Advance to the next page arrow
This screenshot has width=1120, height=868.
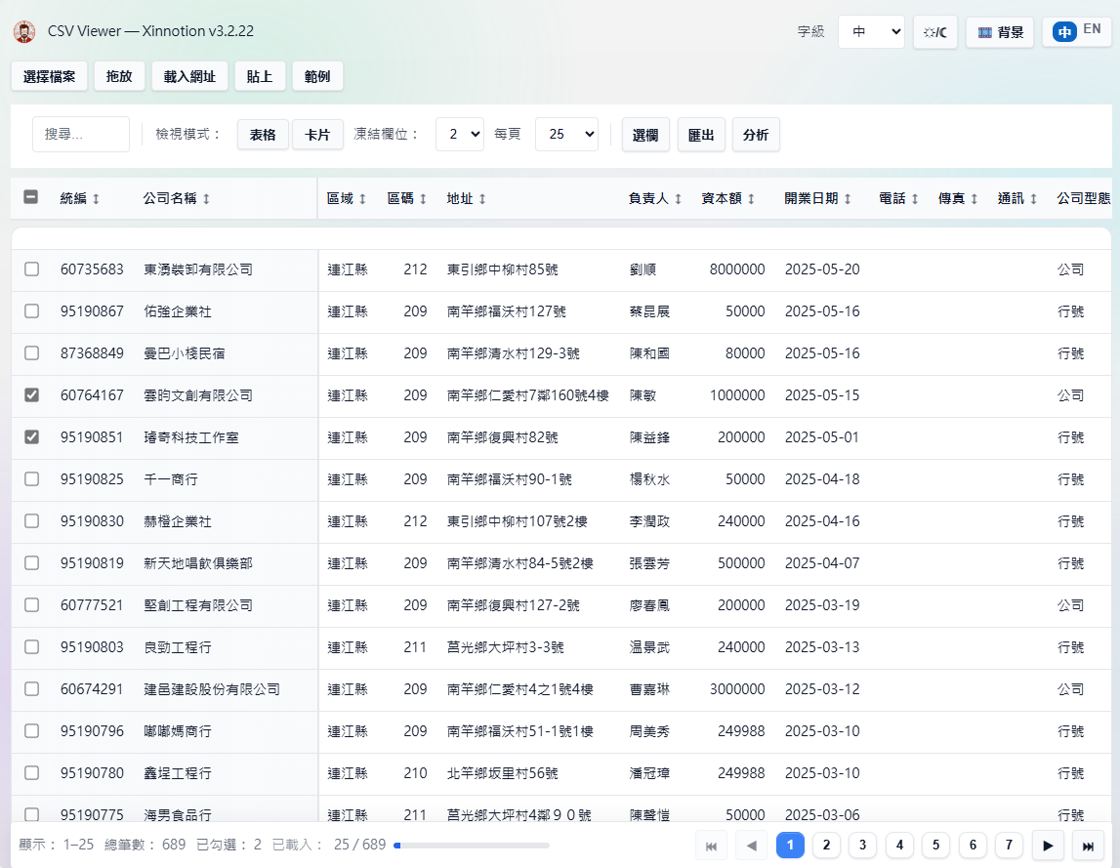[1047, 846]
